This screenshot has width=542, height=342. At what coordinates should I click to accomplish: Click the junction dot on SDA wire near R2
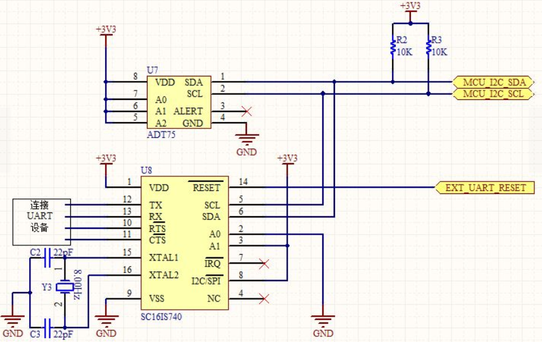[x=393, y=82]
